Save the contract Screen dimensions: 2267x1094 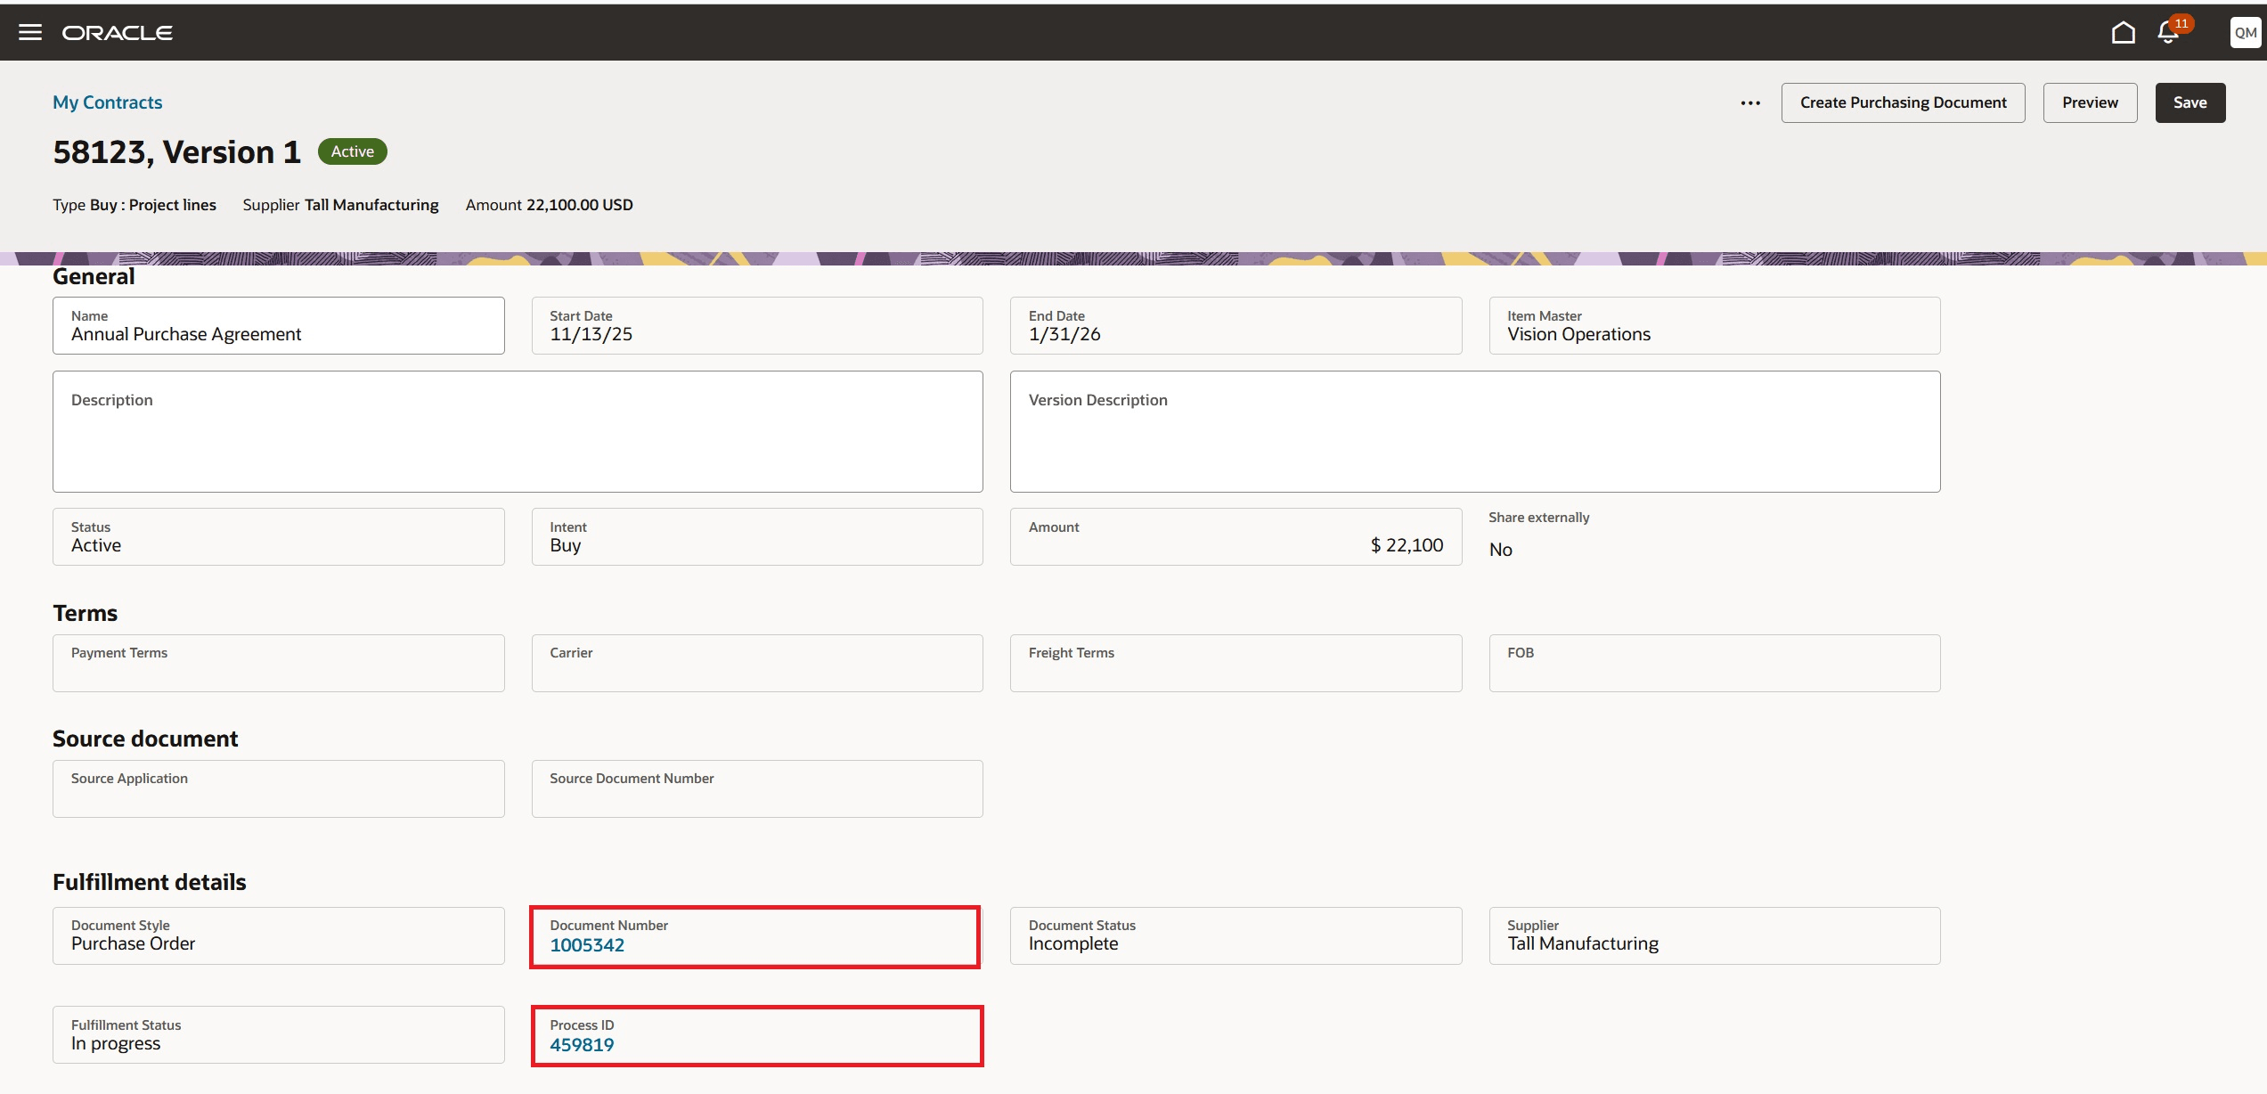(2190, 102)
